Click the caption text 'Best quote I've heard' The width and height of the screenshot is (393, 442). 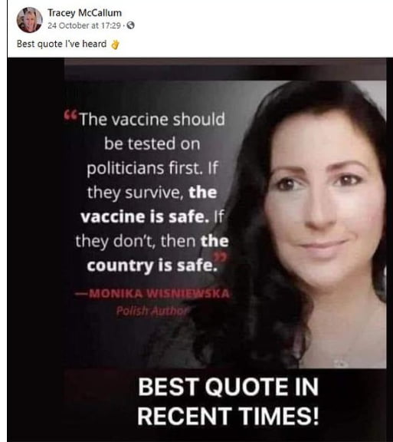click(x=61, y=44)
